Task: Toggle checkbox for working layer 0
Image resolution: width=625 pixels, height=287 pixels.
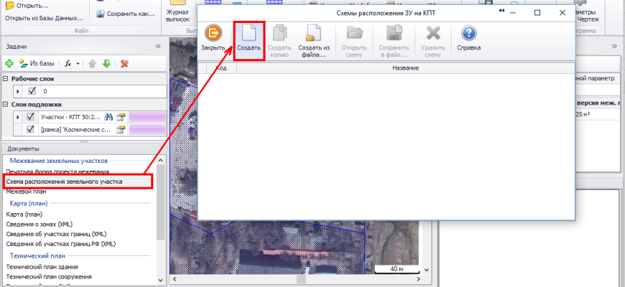Action: pos(32,91)
